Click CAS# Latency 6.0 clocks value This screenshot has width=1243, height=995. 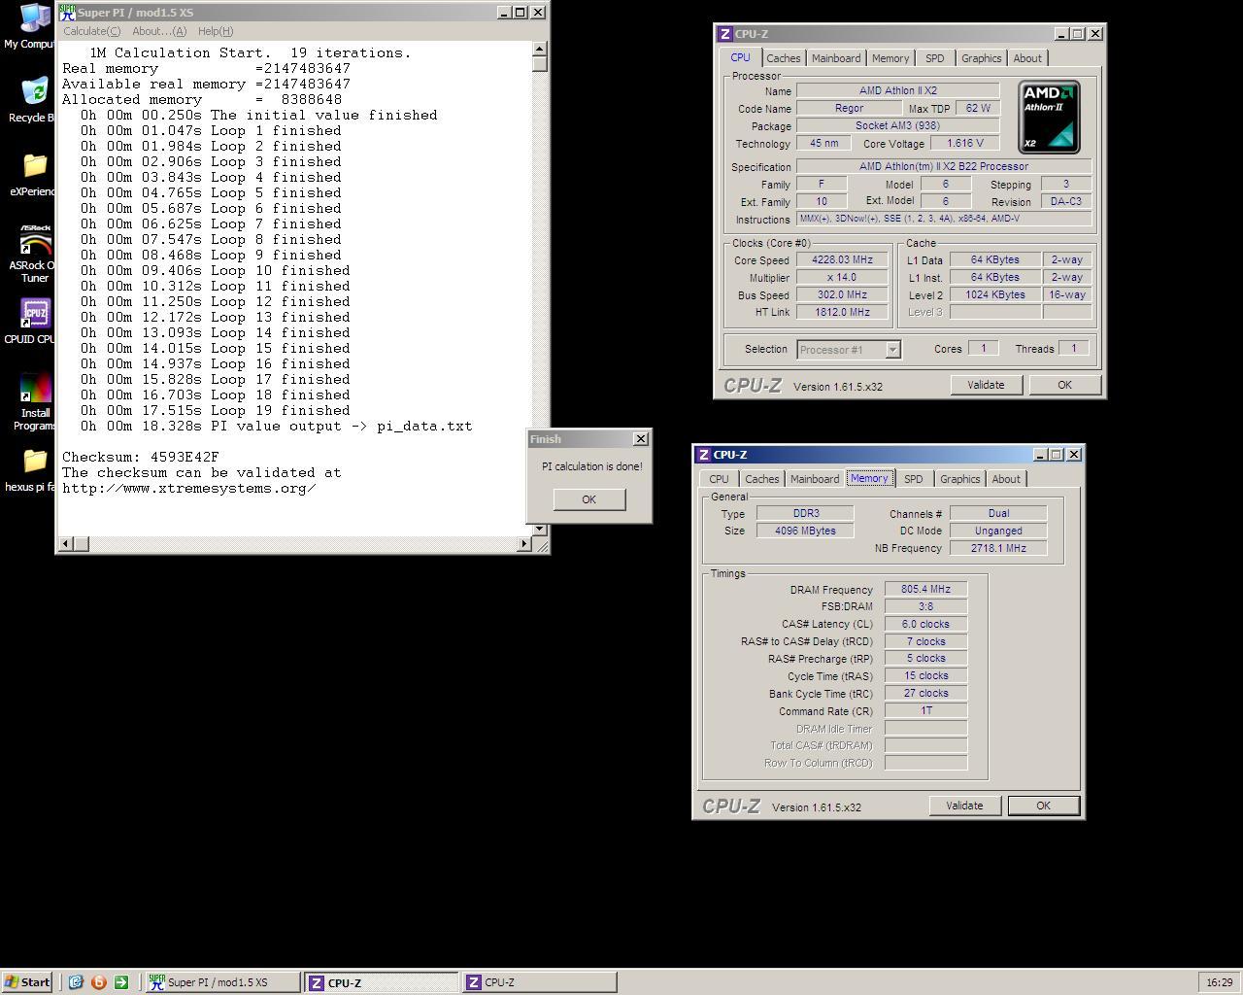coord(925,624)
